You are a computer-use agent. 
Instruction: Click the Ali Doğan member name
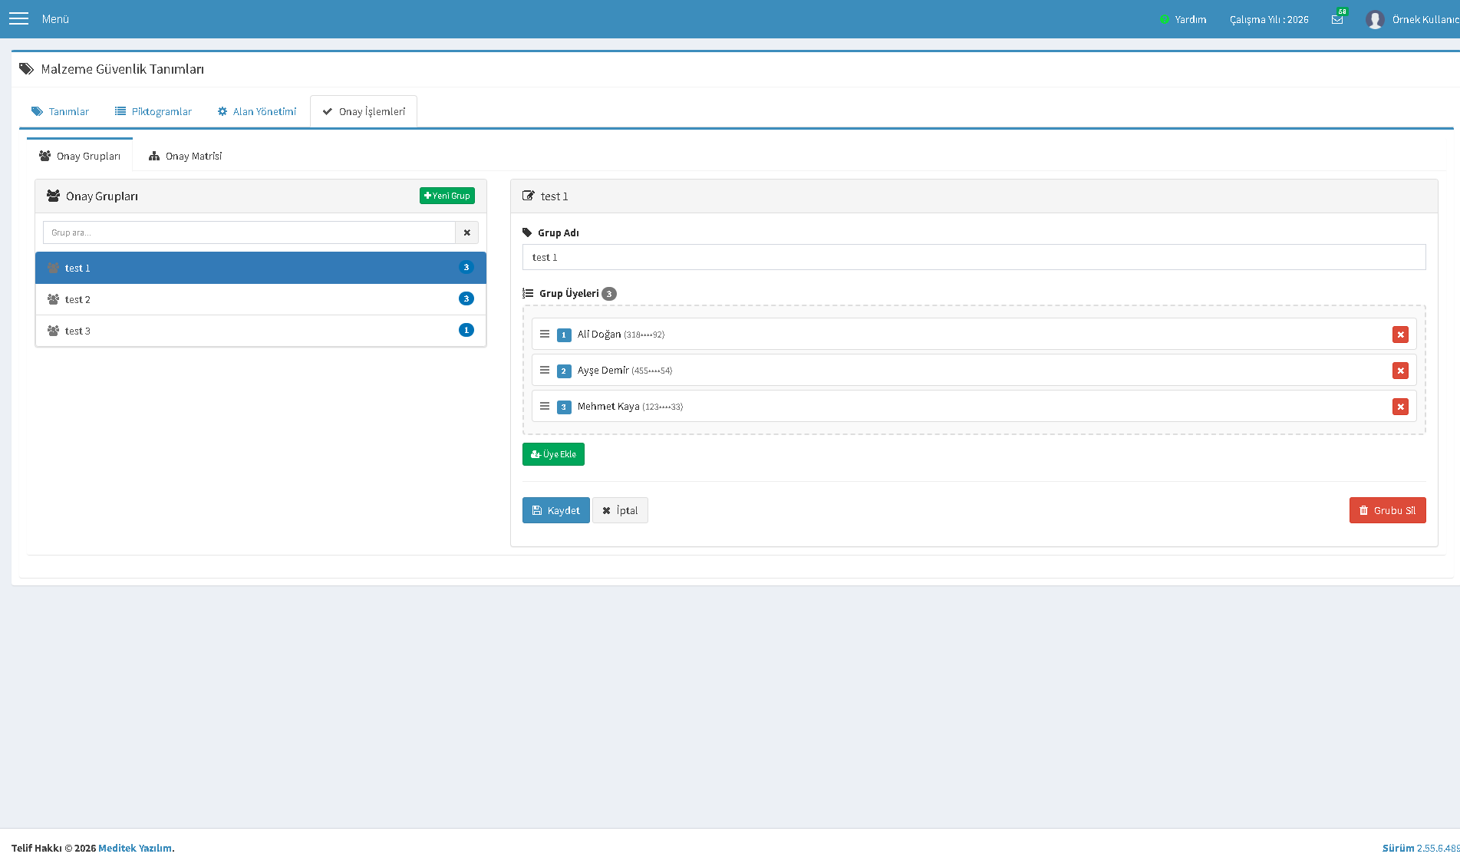599,334
